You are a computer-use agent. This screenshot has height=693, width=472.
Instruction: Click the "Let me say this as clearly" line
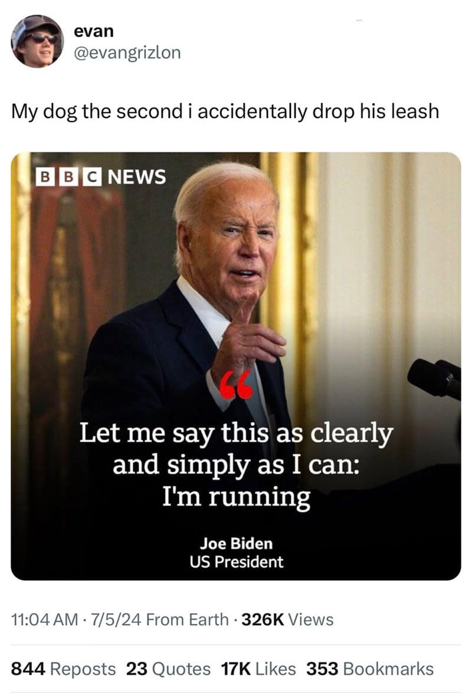[x=236, y=433]
